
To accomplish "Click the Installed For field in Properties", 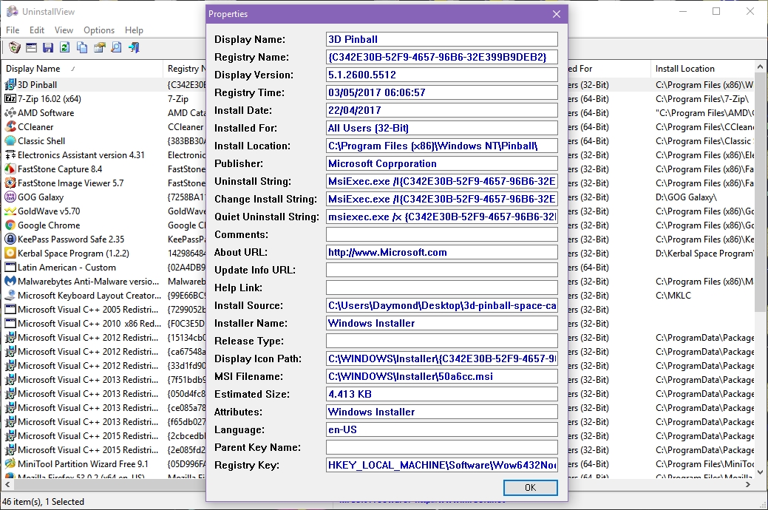I will pos(442,128).
